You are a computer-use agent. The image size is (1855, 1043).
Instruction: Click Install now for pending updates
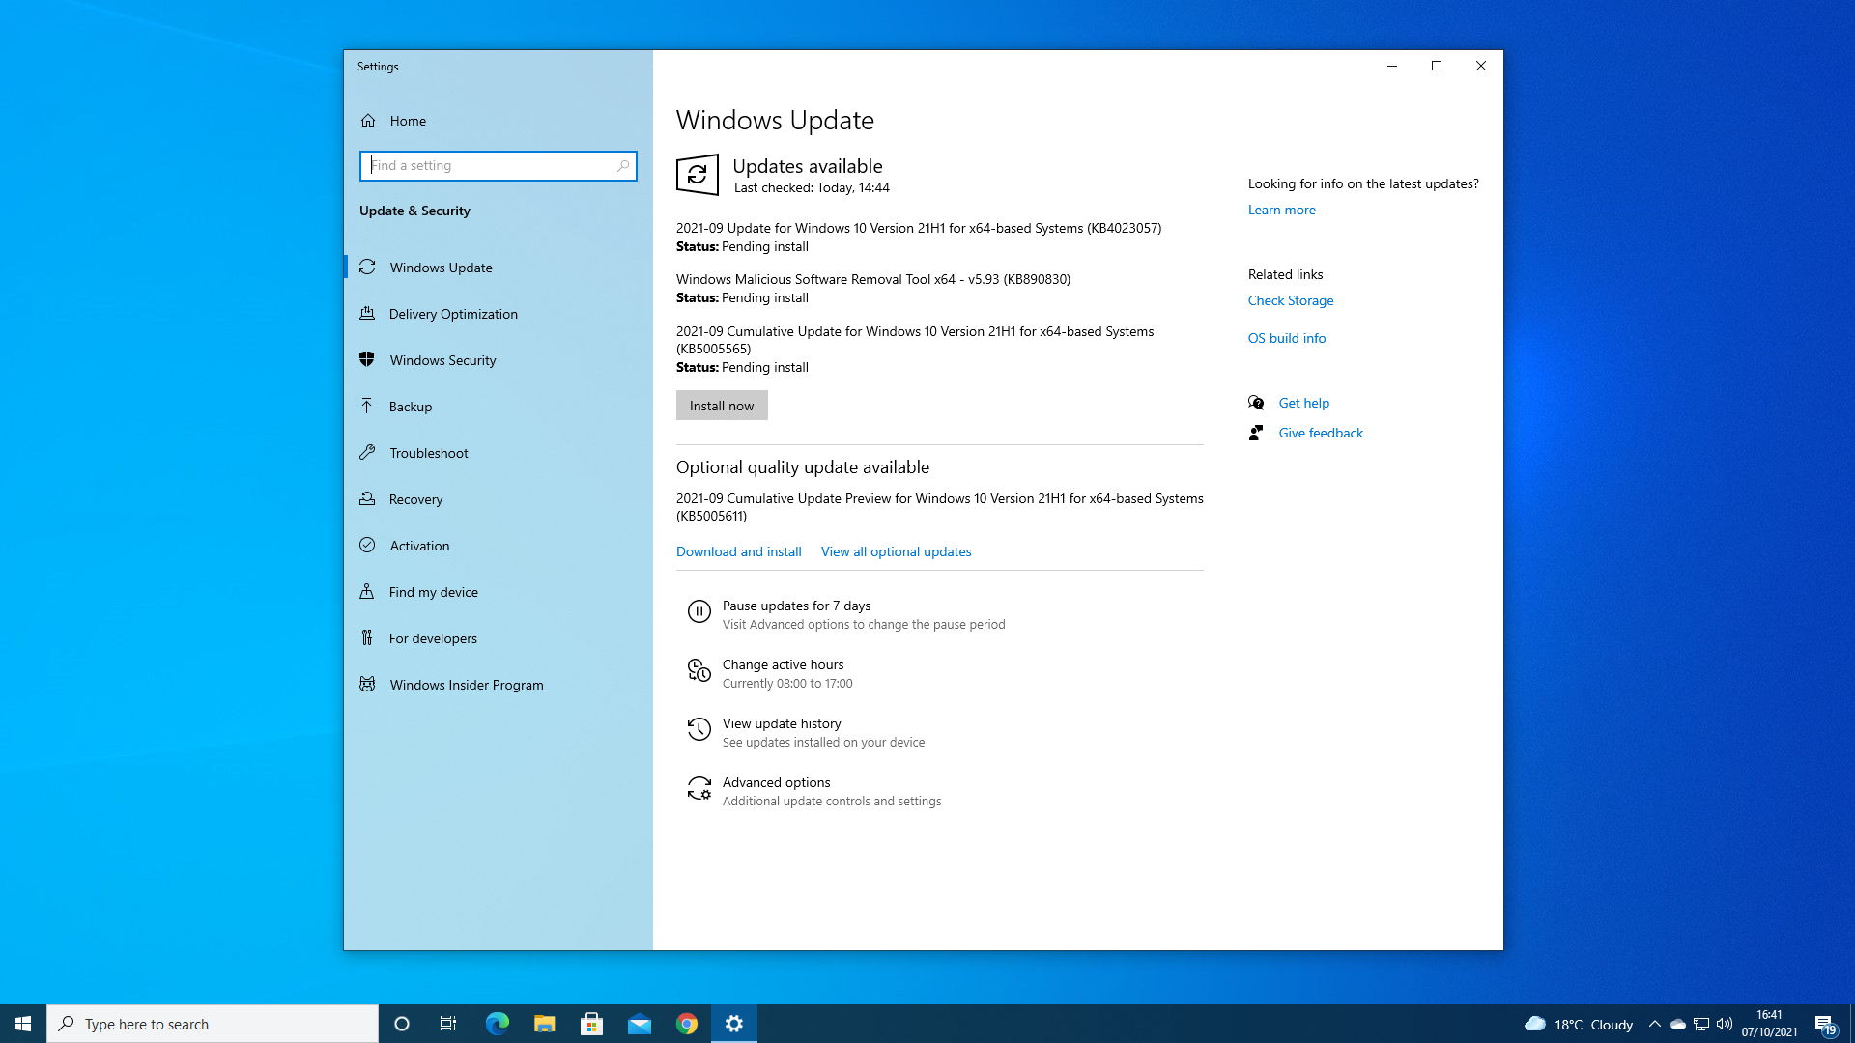721,405
